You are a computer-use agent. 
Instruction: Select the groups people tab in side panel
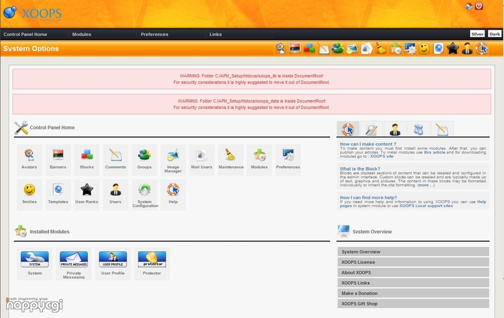(x=418, y=129)
